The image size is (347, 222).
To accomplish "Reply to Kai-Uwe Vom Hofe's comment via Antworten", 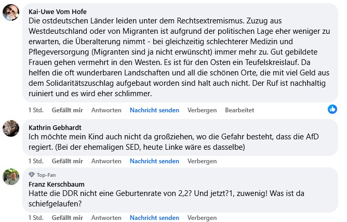I will (106, 110).
